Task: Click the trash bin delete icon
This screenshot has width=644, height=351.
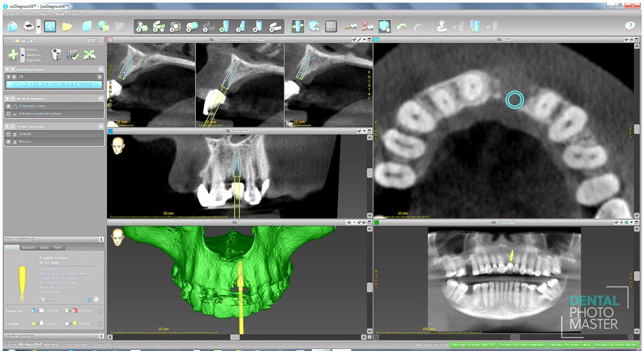Action: tap(56, 54)
